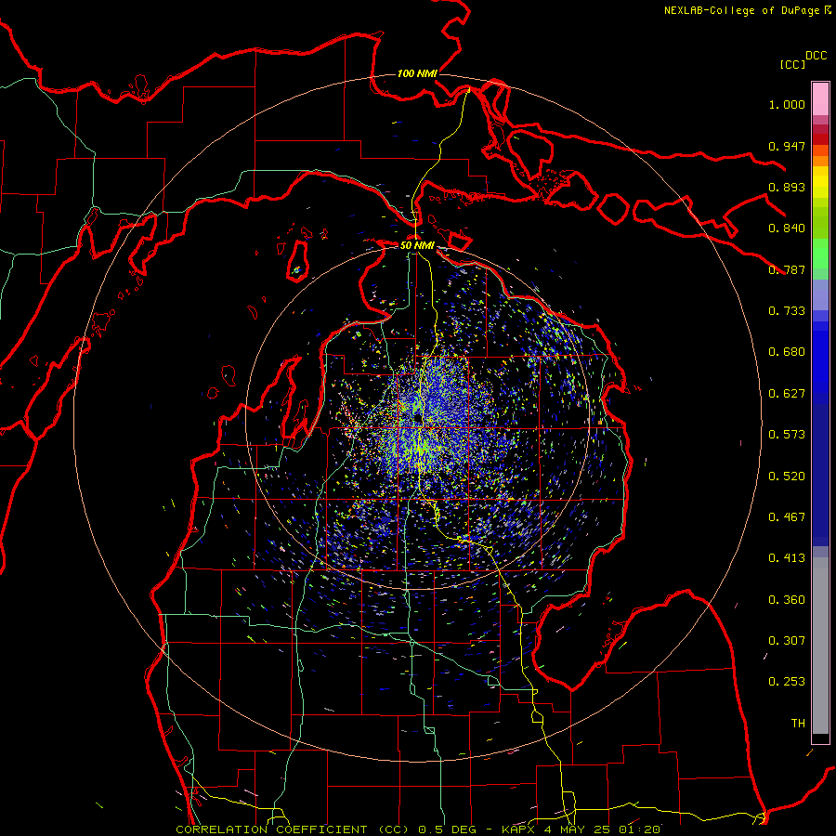Select the 0.360 scale value
The width and height of the screenshot is (836, 836).
(787, 600)
